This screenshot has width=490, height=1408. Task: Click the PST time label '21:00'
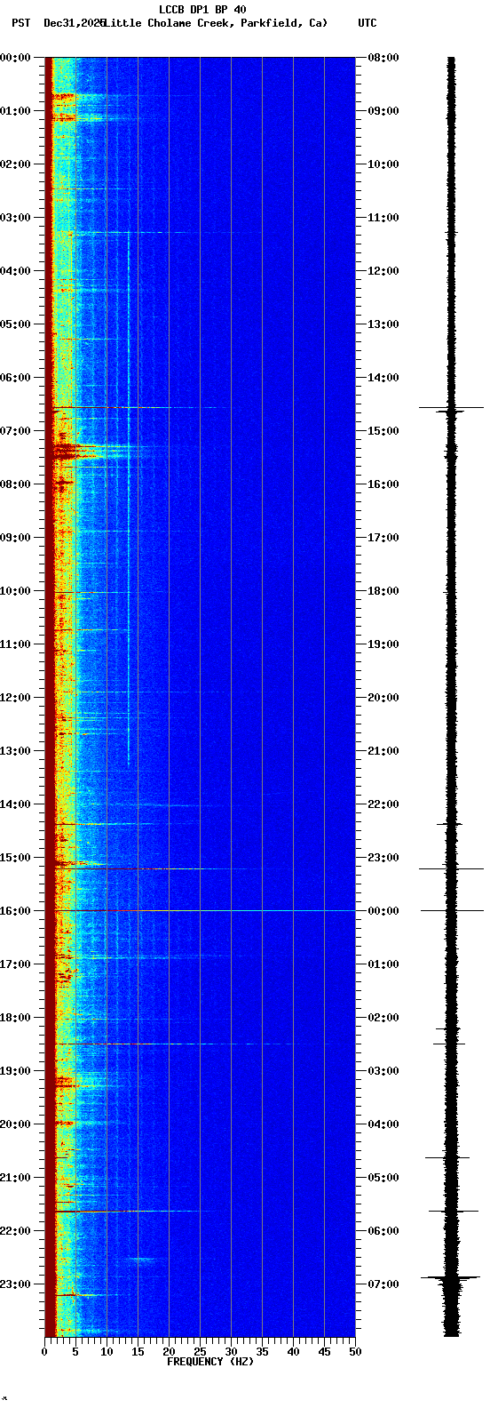pyautogui.click(x=15, y=1178)
